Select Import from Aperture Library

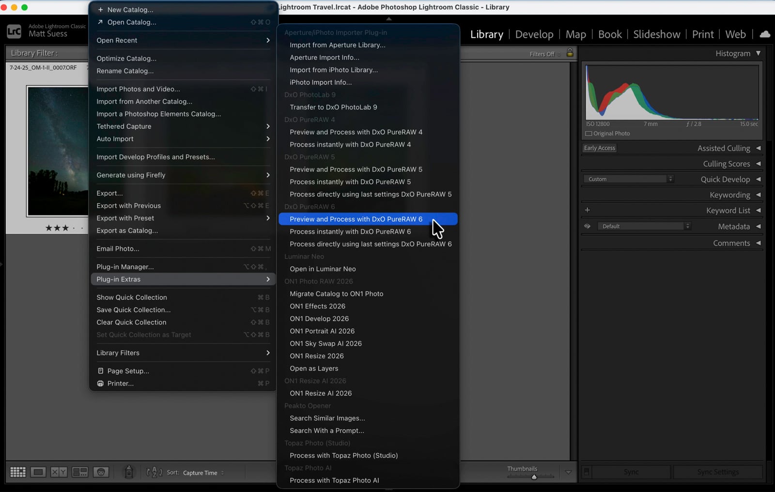click(x=368, y=45)
